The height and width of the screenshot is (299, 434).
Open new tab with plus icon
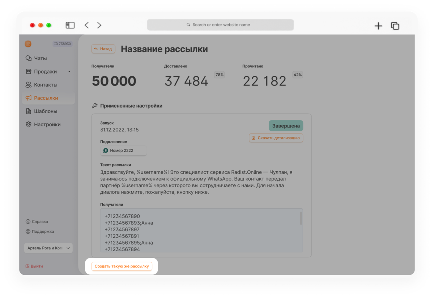pyautogui.click(x=378, y=26)
